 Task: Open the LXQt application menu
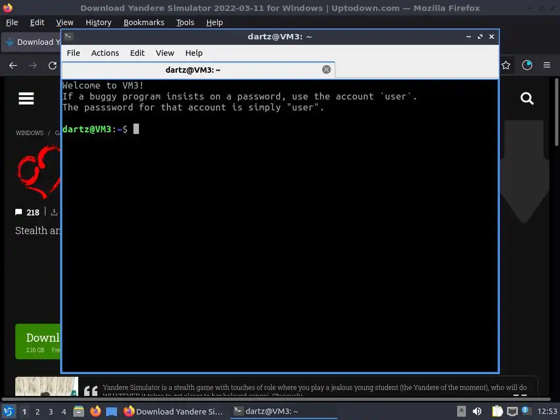pos(9,411)
